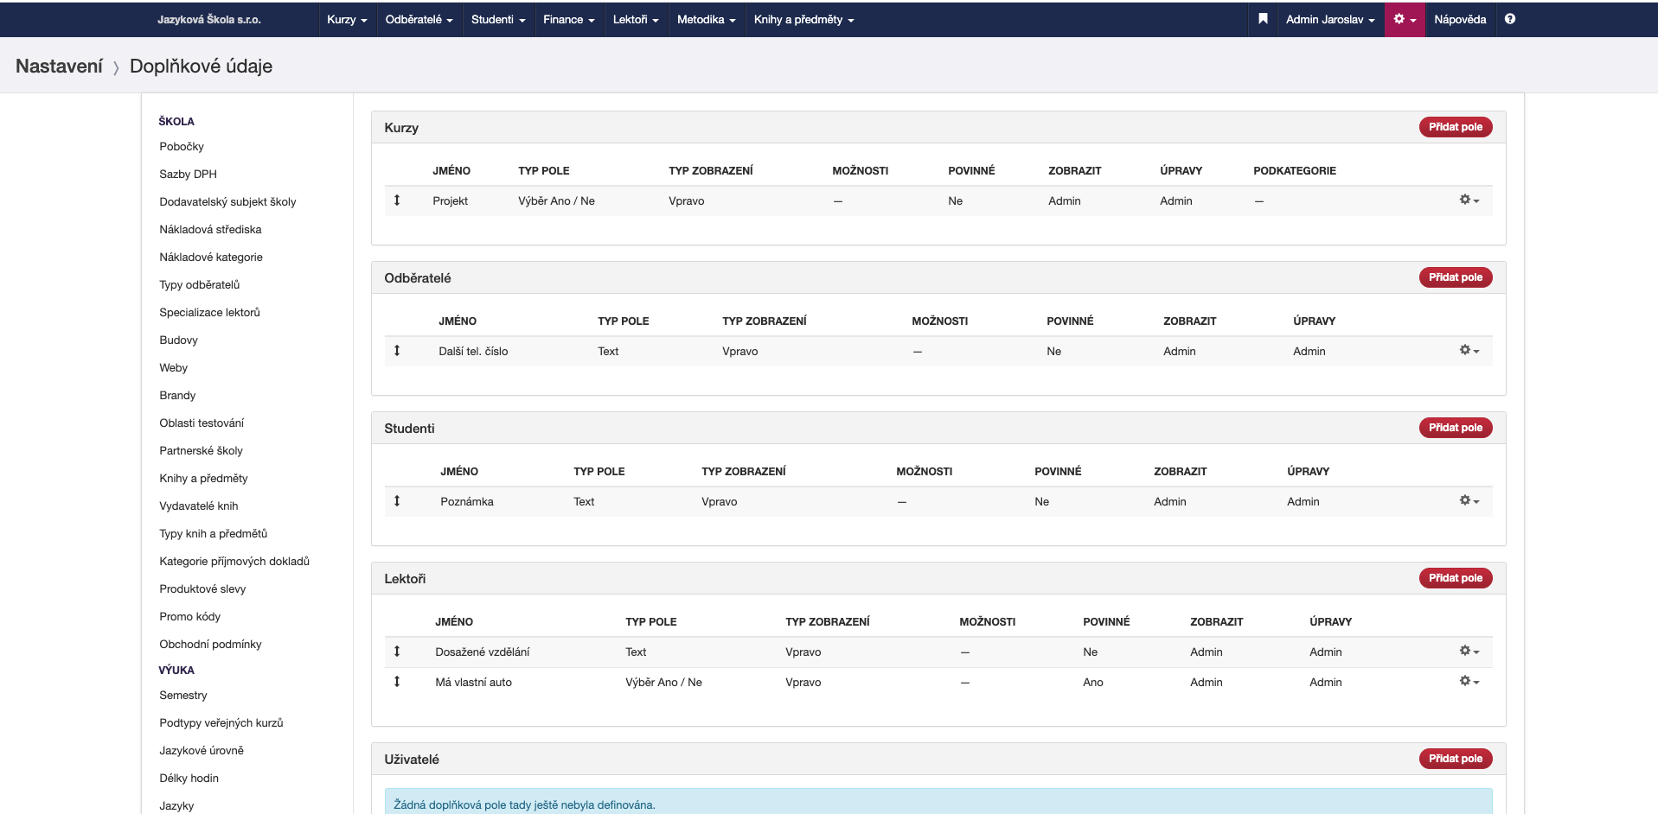Viewport: 1658px width, 814px height.
Task: Open Nákladové kategorie settings
Action: [x=211, y=258]
